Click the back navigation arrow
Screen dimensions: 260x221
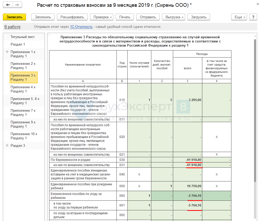point(8,5)
